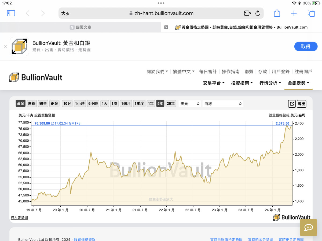Set chart range to 1個月
Screen dimensions: 322x241
pos(126,104)
